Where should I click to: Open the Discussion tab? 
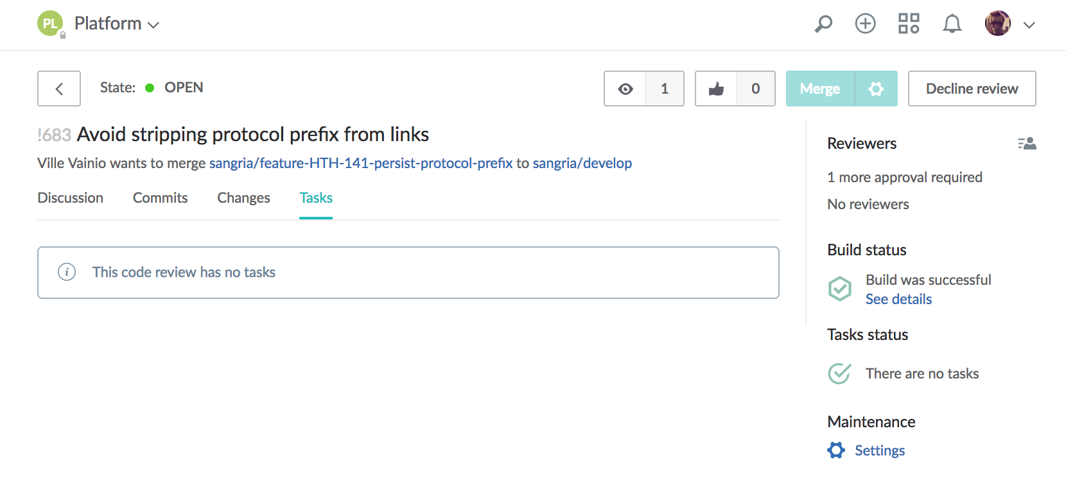click(x=70, y=198)
